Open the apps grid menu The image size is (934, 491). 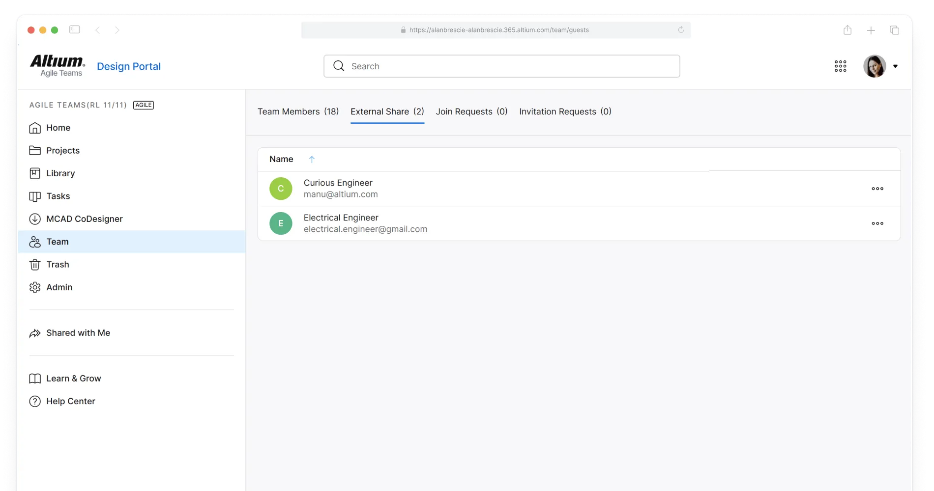pyautogui.click(x=841, y=66)
